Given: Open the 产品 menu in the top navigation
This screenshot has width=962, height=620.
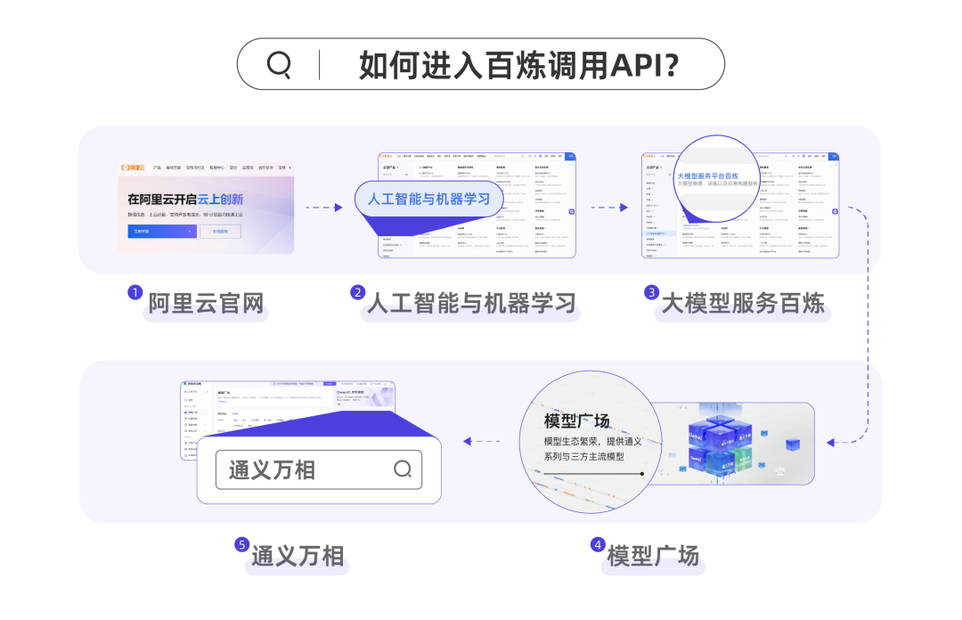Looking at the screenshot, I should point(156,167).
